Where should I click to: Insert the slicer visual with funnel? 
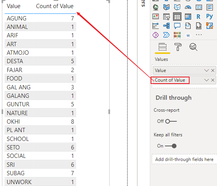click(x=166, y=17)
